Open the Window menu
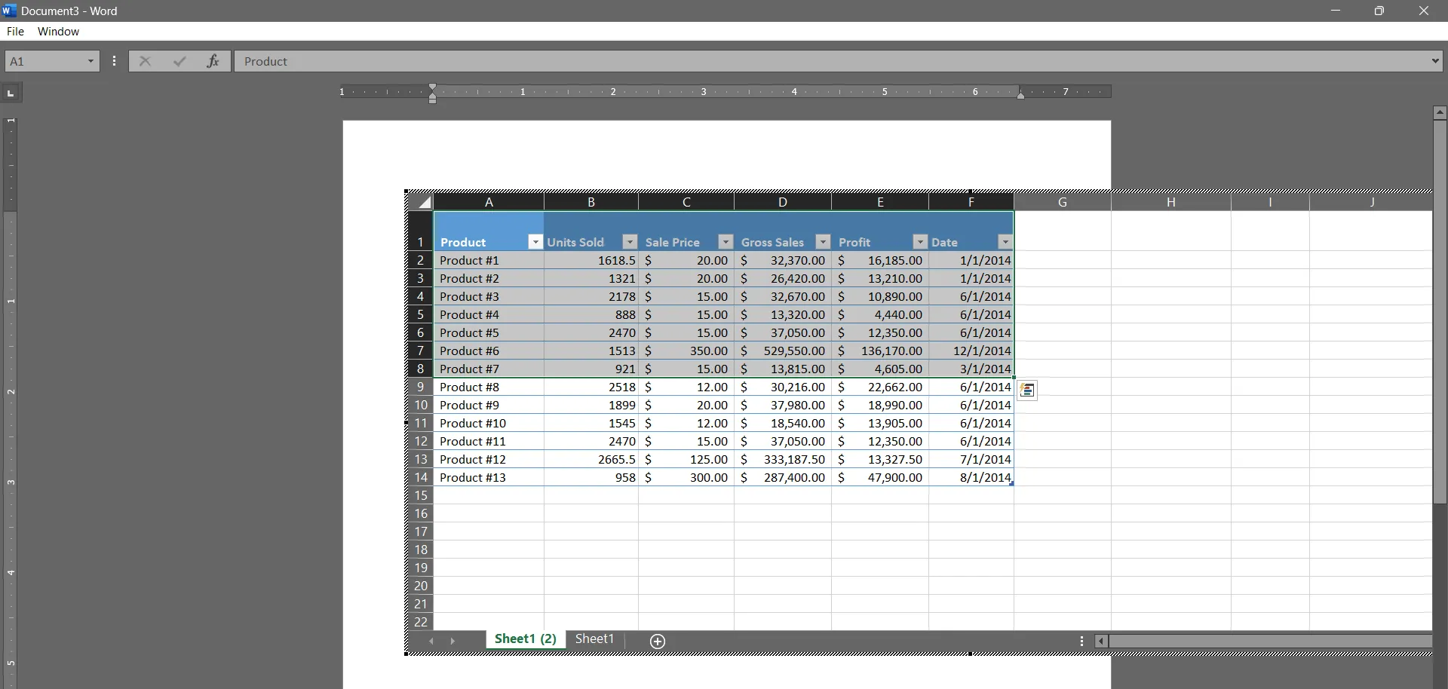This screenshot has height=689, width=1448. coord(58,31)
